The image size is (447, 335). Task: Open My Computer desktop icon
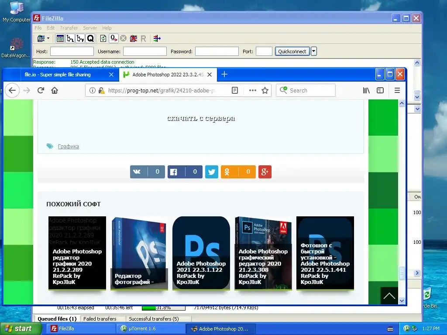17,11
